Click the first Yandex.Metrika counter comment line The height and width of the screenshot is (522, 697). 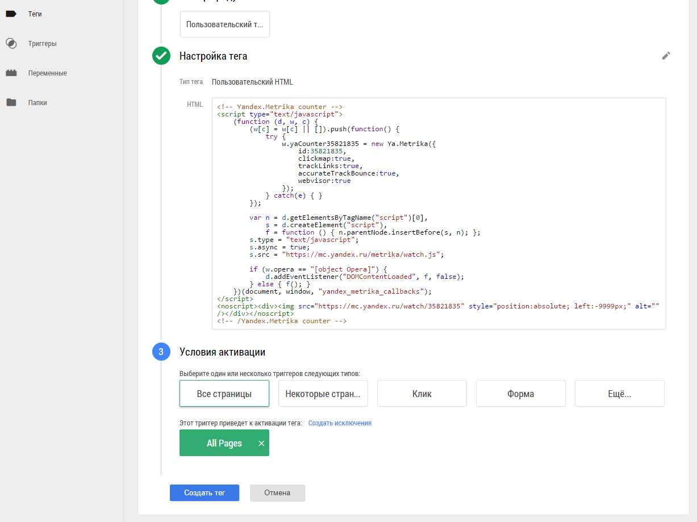(x=279, y=107)
